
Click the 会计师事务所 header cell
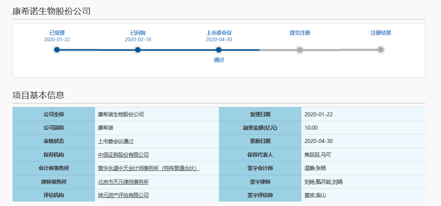(54, 168)
